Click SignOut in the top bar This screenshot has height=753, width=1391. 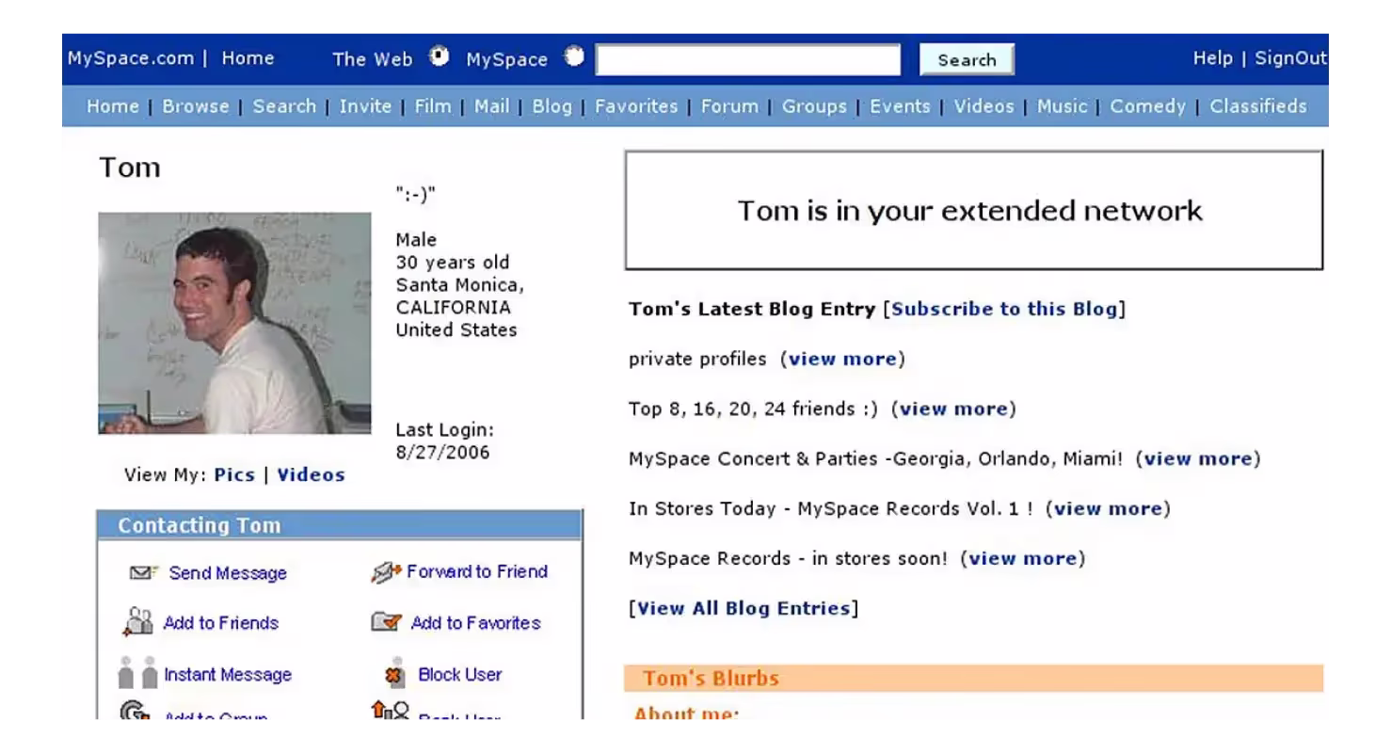click(1290, 58)
